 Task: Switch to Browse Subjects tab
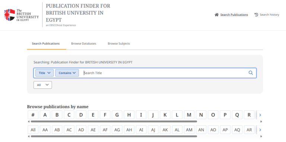point(119,44)
